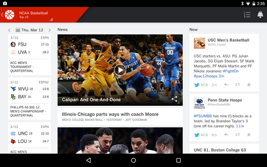Open Illinois-Chicago parts ways with coach Moore
The height and width of the screenshot is (167, 267).
click(120, 116)
